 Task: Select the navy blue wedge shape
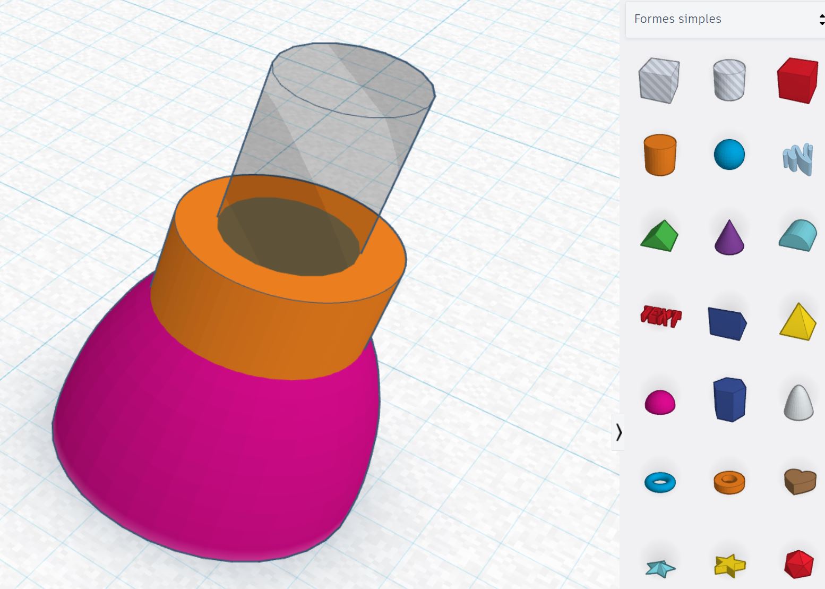(727, 323)
